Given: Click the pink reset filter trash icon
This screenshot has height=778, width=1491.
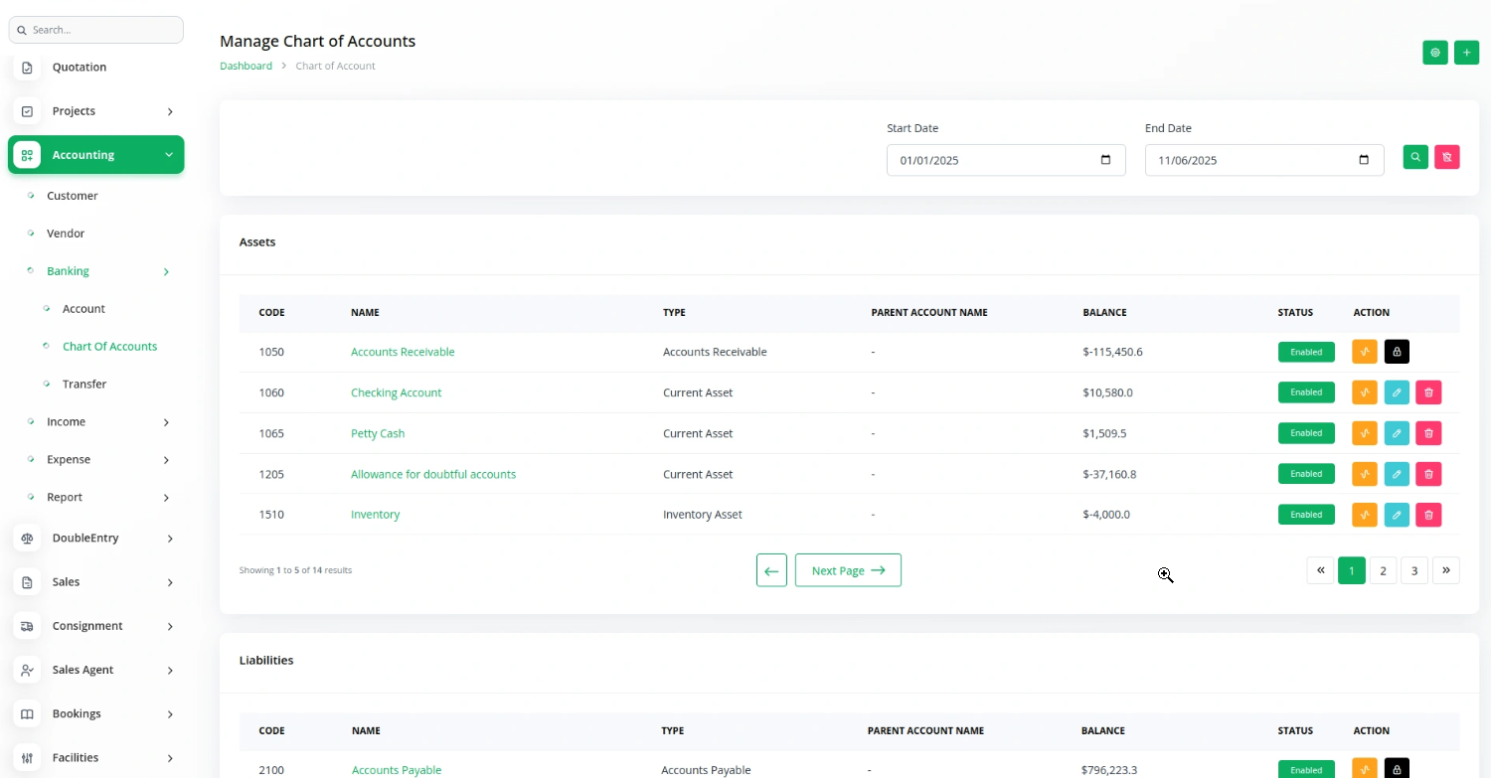Looking at the screenshot, I should [x=1446, y=157].
